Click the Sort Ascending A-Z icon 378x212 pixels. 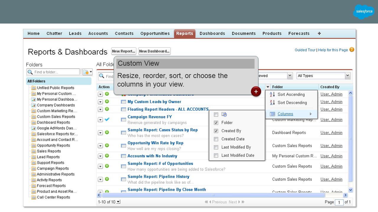272,94
